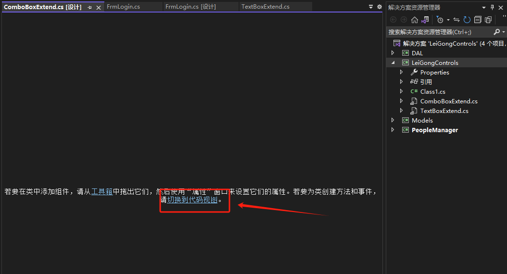Open Solution Explorer toolbar overflow chevron
The height and width of the screenshot is (274, 507).
(x=505, y=16)
